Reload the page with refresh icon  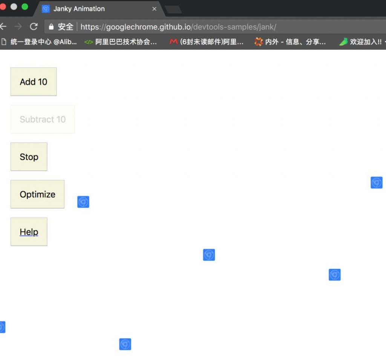(34, 26)
